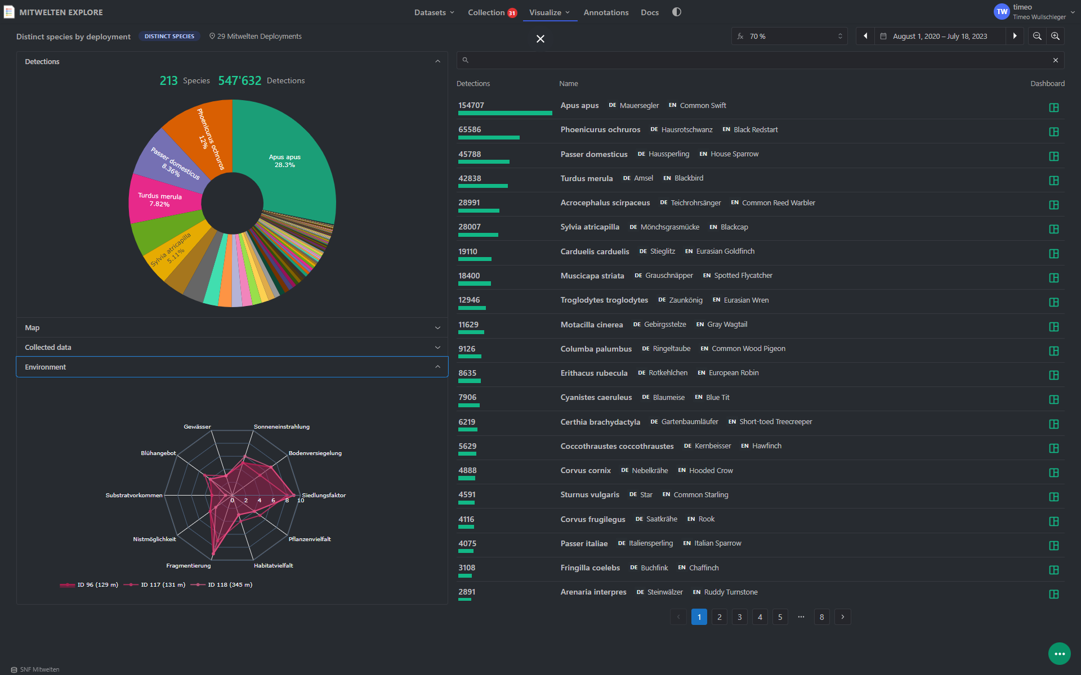Image resolution: width=1081 pixels, height=675 pixels.
Task: Go to results page 8
Action: pyautogui.click(x=821, y=617)
